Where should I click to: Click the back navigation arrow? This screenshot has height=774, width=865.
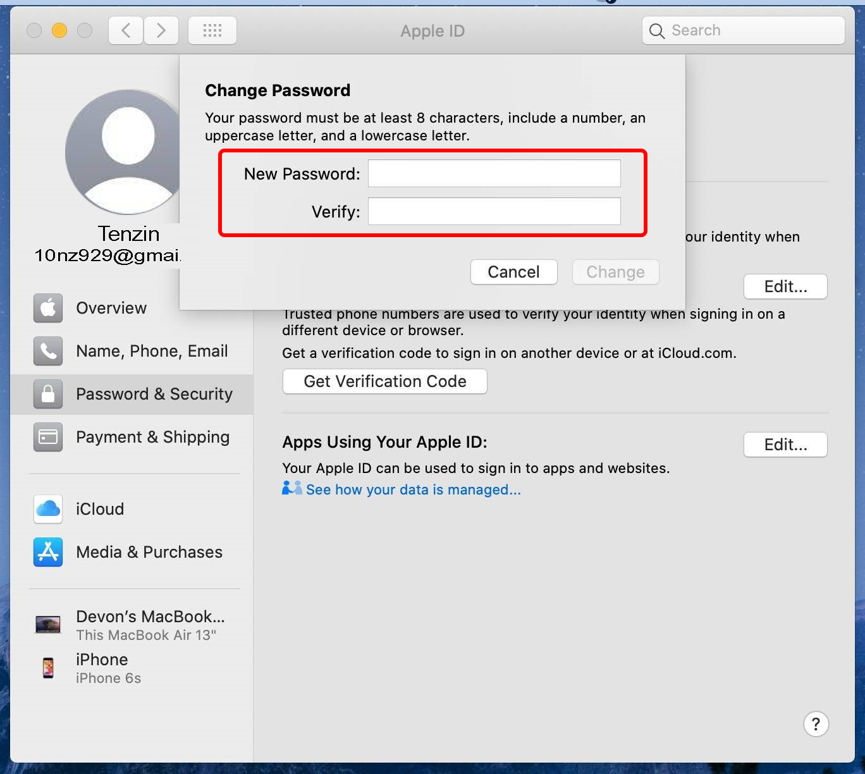(x=125, y=30)
